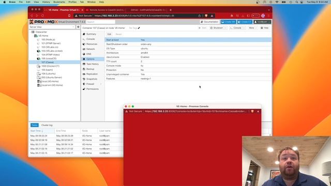
Task: Open the Shutdown button dropdown arrow
Action: (225, 28)
